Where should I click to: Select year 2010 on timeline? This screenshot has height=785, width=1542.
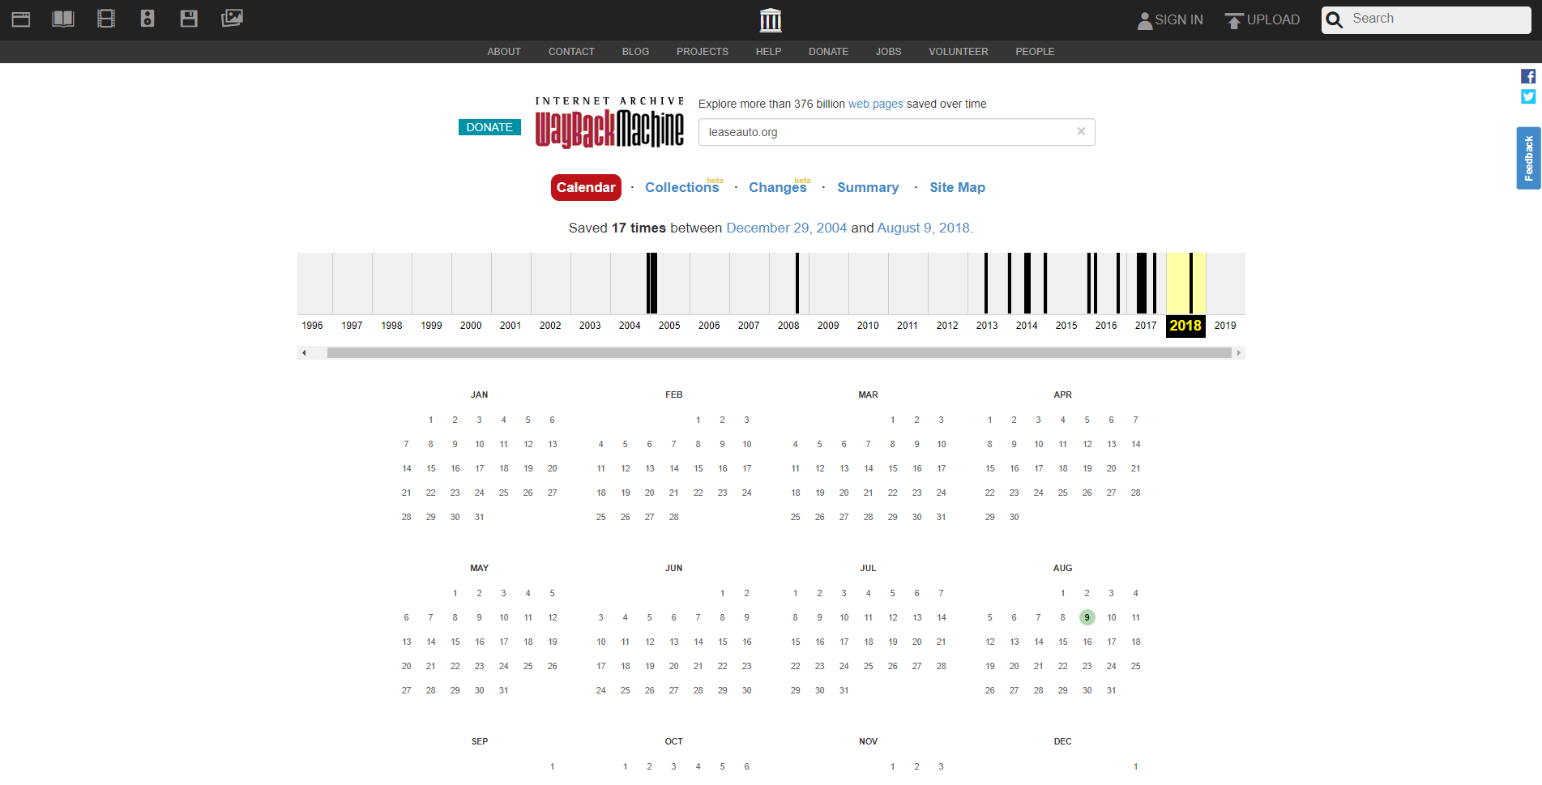(x=868, y=326)
